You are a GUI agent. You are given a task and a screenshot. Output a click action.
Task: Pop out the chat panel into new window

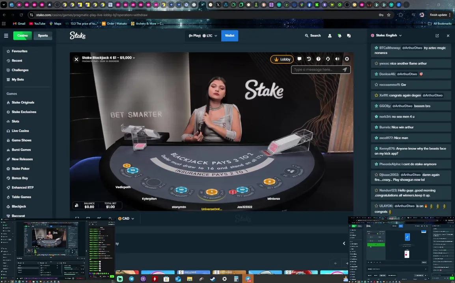(x=437, y=36)
